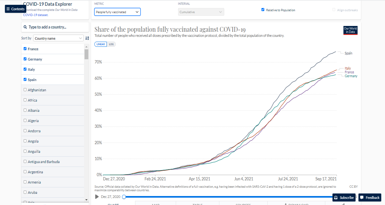Click the Subscribe envelope button

point(344,198)
